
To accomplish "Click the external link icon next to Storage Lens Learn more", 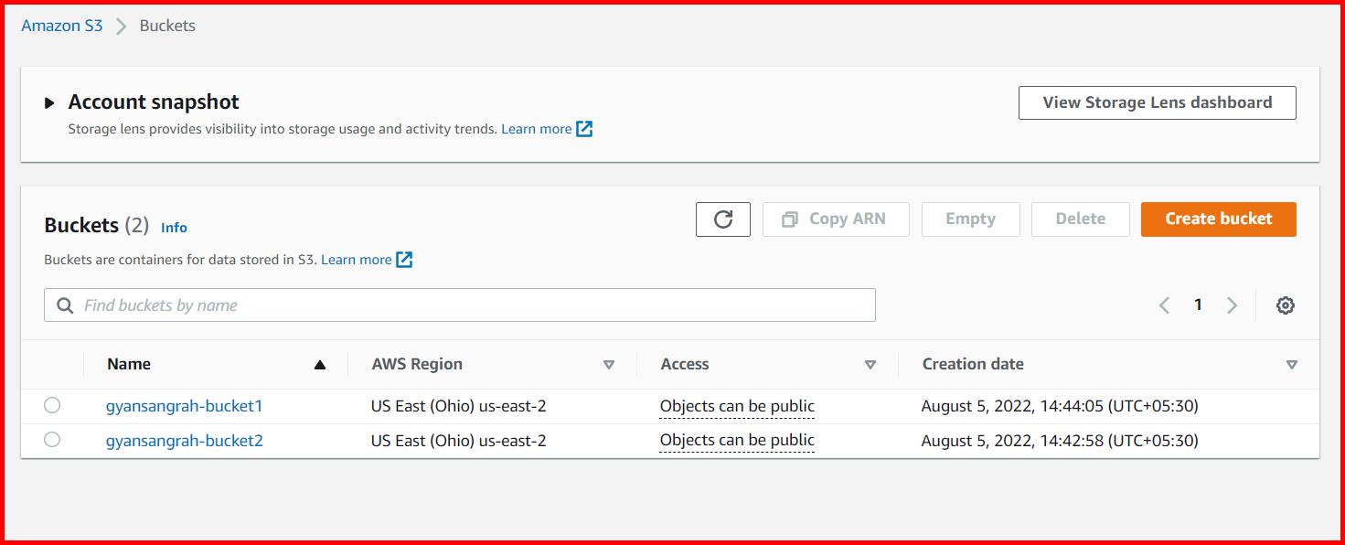I will 585,128.
